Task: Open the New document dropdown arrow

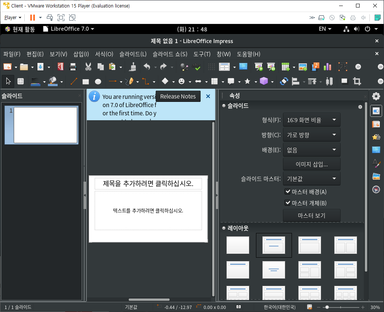Action: 16,67
